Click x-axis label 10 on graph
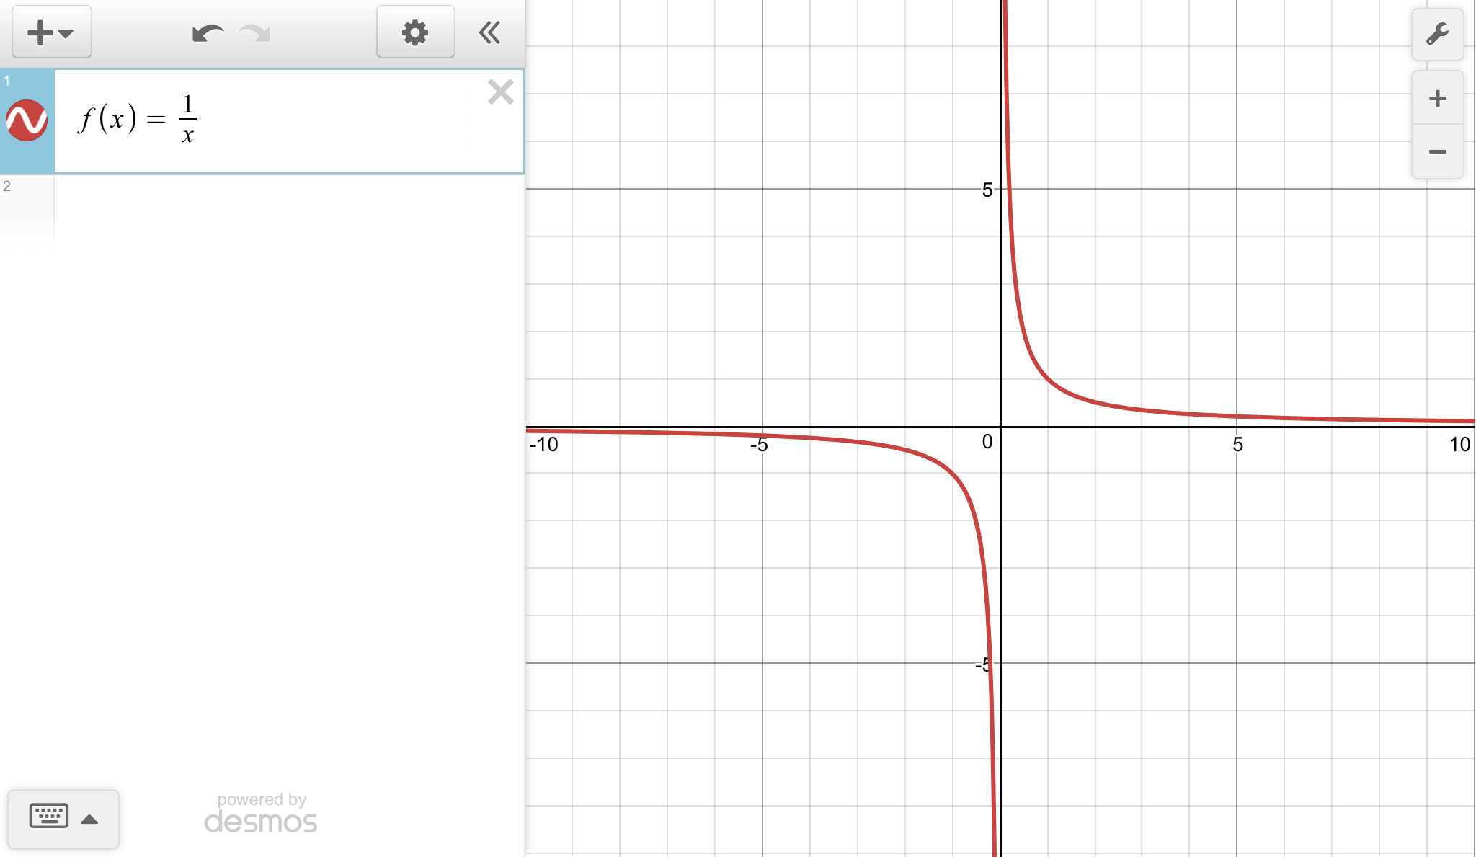Image resolution: width=1476 pixels, height=857 pixels. (x=1459, y=444)
